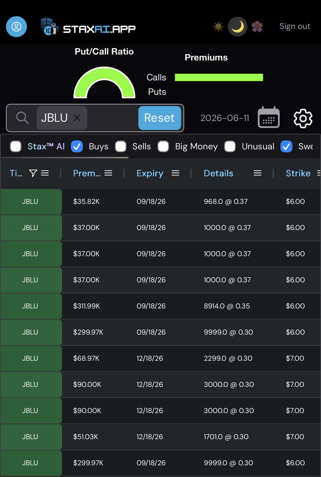
Task: Uncheck the Buys checkbox
Action: pos(77,146)
